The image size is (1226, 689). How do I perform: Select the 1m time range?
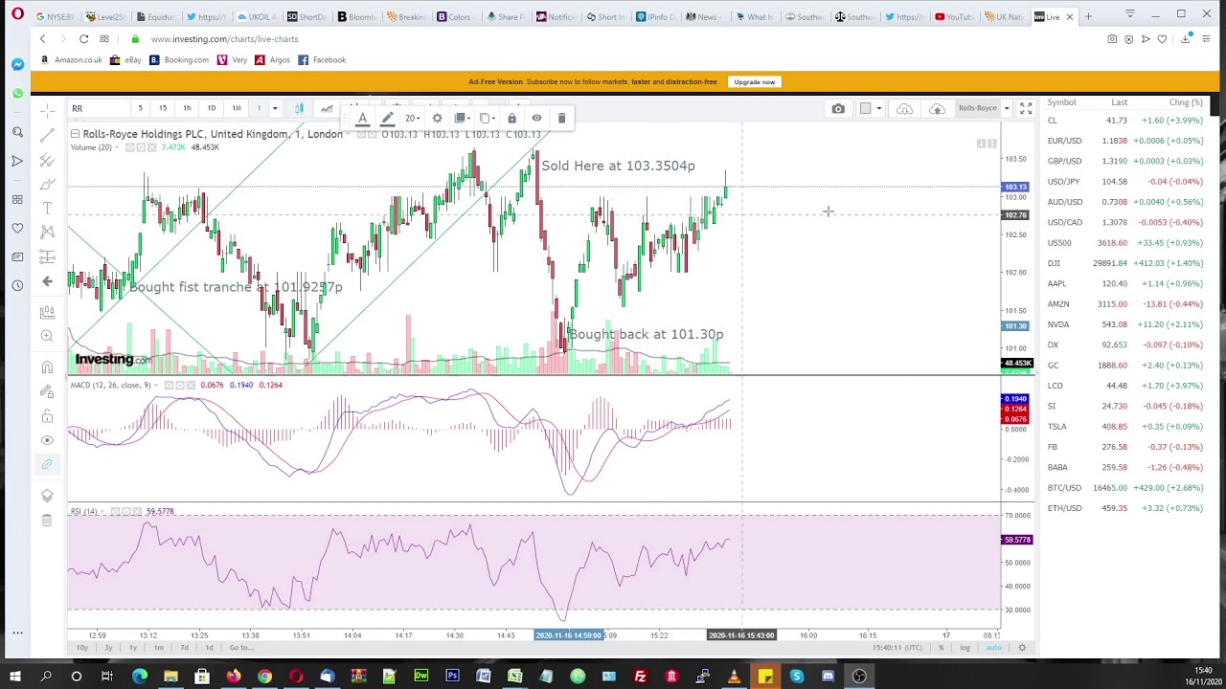tap(158, 648)
